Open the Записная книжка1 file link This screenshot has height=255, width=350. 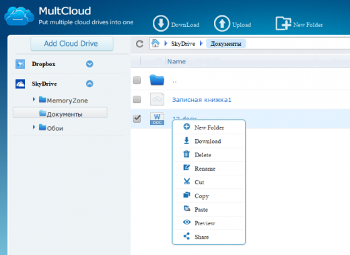click(201, 100)
